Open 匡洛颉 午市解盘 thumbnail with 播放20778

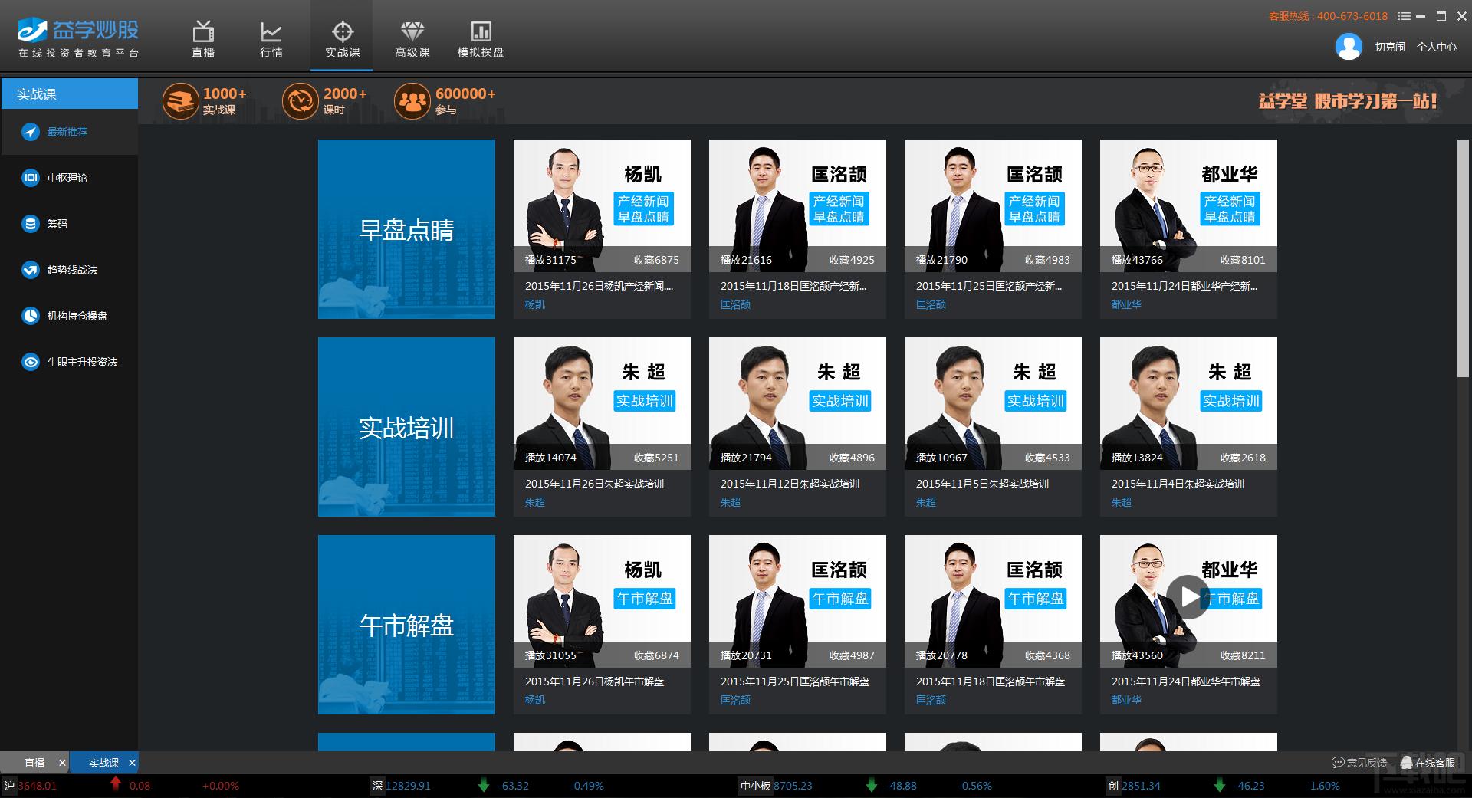[x=993, y=601]
